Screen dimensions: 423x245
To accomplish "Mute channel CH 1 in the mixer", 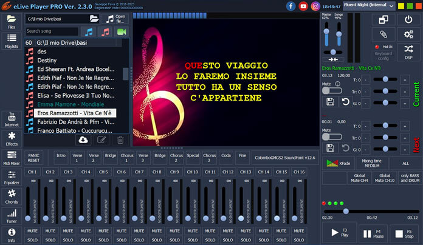I will [x=33, y=231].
